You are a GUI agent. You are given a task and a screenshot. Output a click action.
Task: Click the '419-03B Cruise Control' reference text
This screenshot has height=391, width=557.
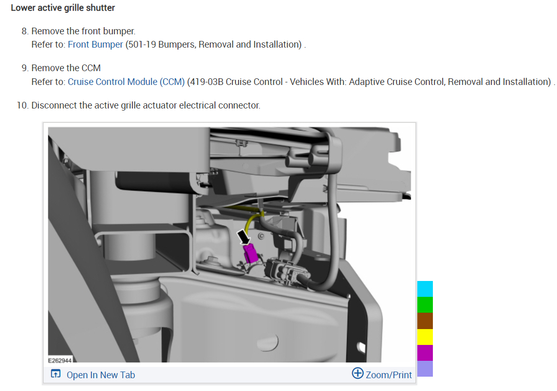(369, 81)
